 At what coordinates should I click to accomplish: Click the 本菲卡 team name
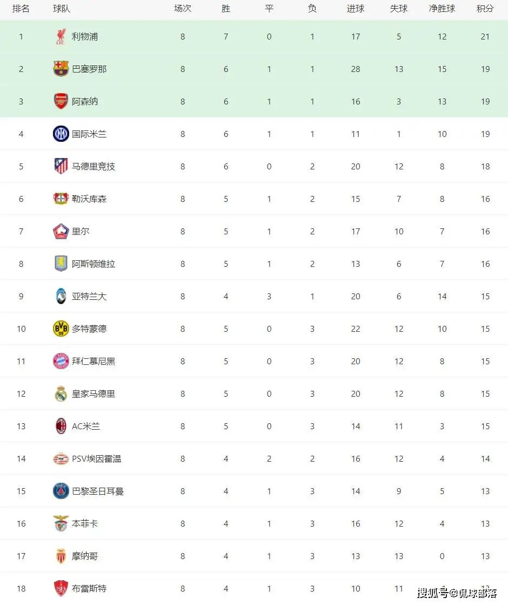(x=85, y=523)
